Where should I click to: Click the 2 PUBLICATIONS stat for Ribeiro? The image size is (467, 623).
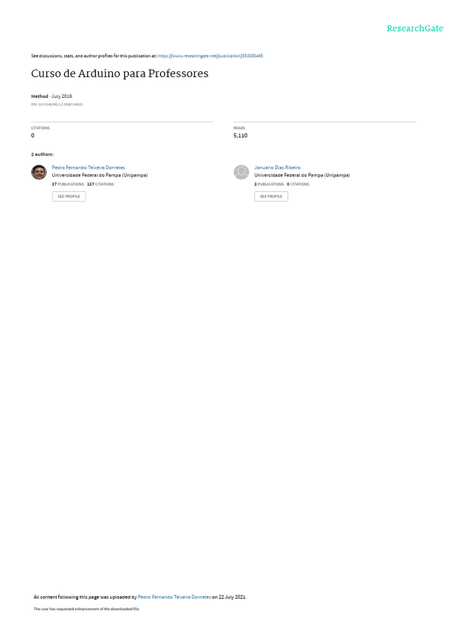point(269,184)
